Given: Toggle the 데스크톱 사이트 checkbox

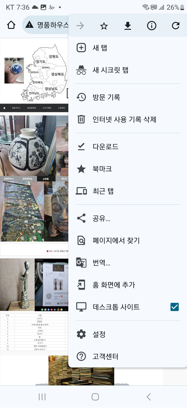Looking at the screenshot, I should coord(175,307).
